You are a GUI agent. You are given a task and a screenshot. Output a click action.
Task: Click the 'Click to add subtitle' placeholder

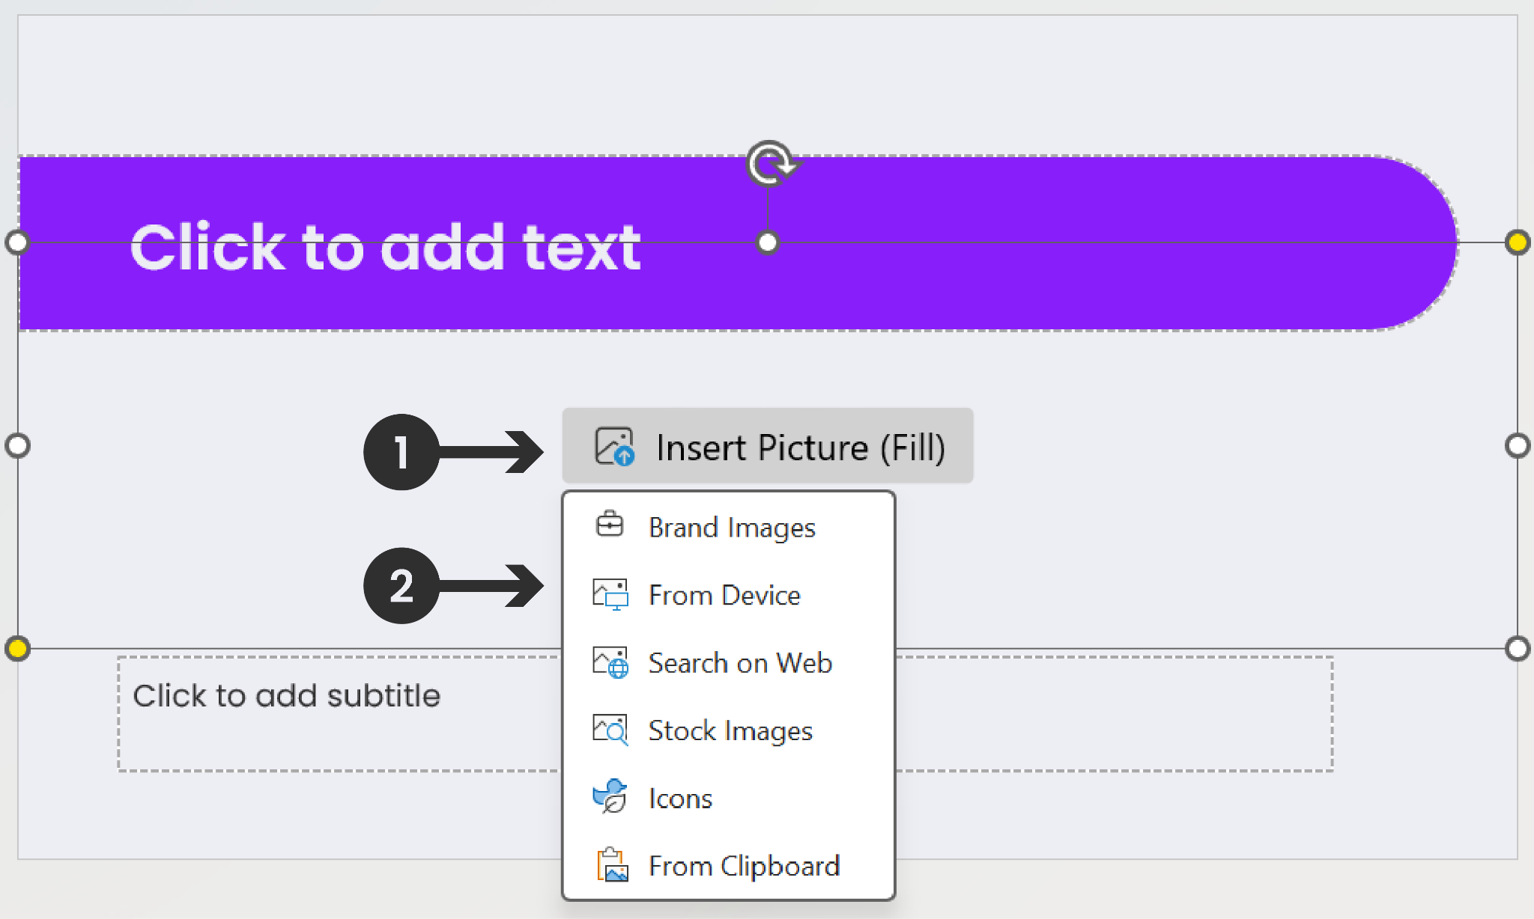pos(725,714)
